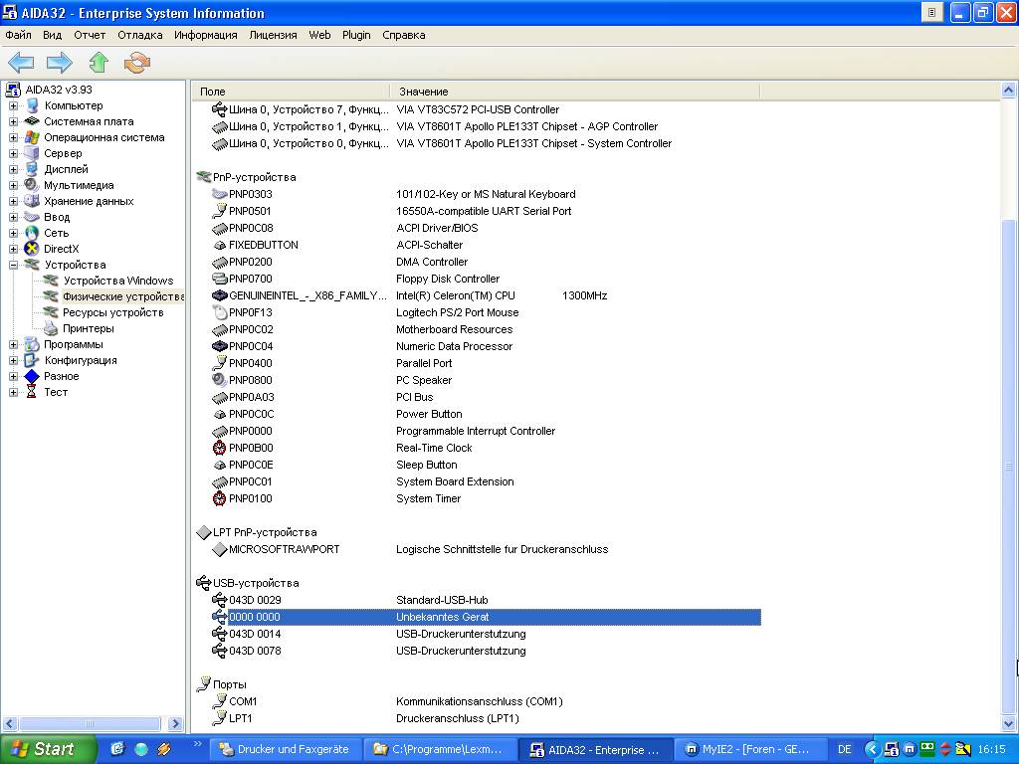This screenshot has height=764, width=1019.
Task: Click the Тест hourglass icon
Action: [31, 392]
